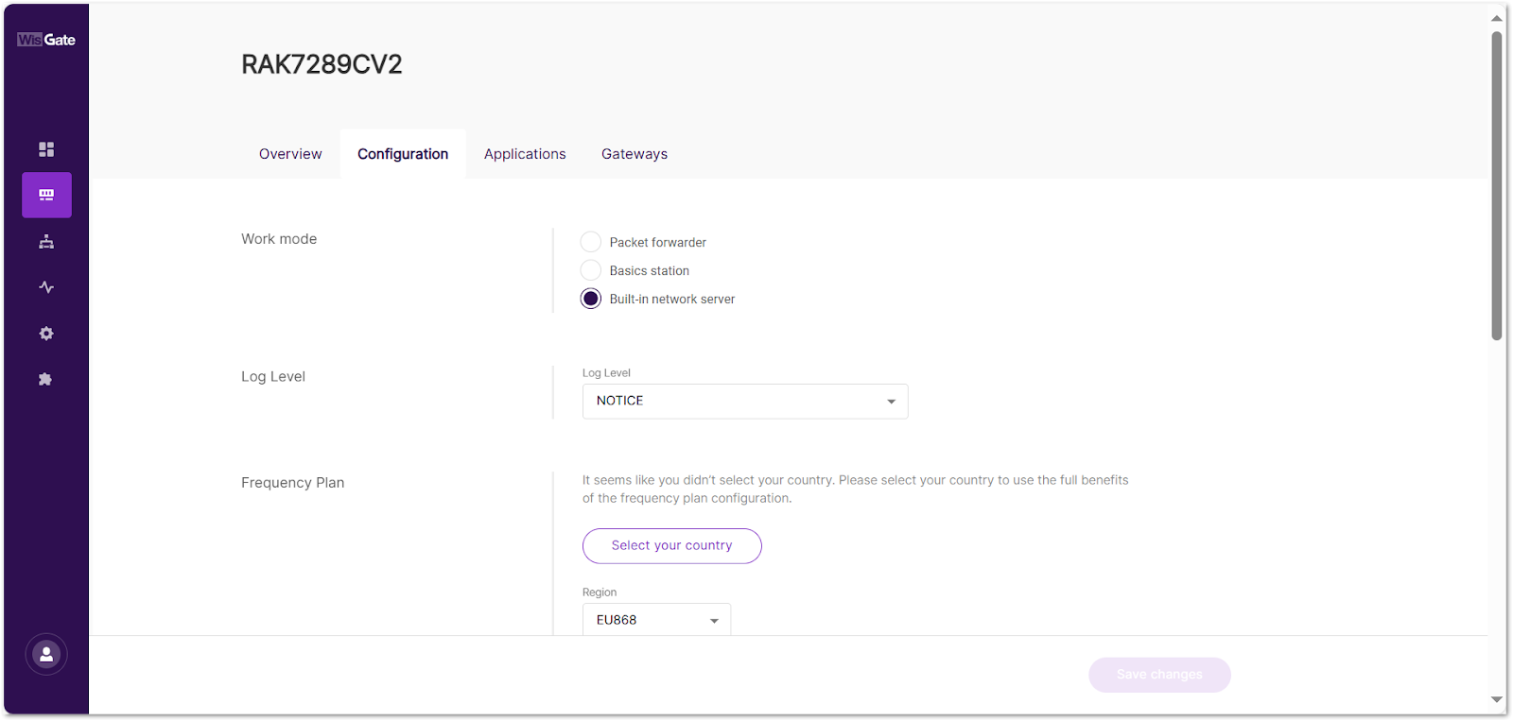Click the RAK7289CV2 page title

[322, 63]
